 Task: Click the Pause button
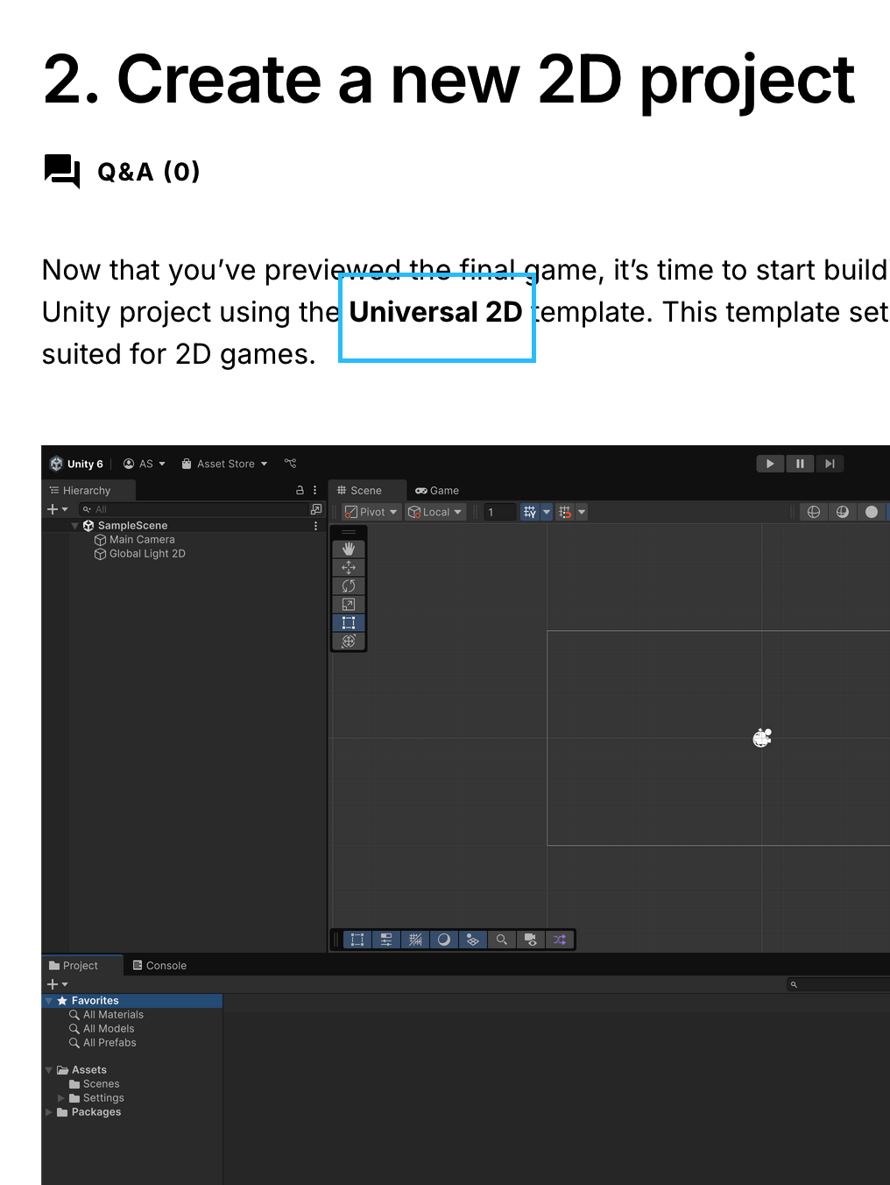click(800, 464)
